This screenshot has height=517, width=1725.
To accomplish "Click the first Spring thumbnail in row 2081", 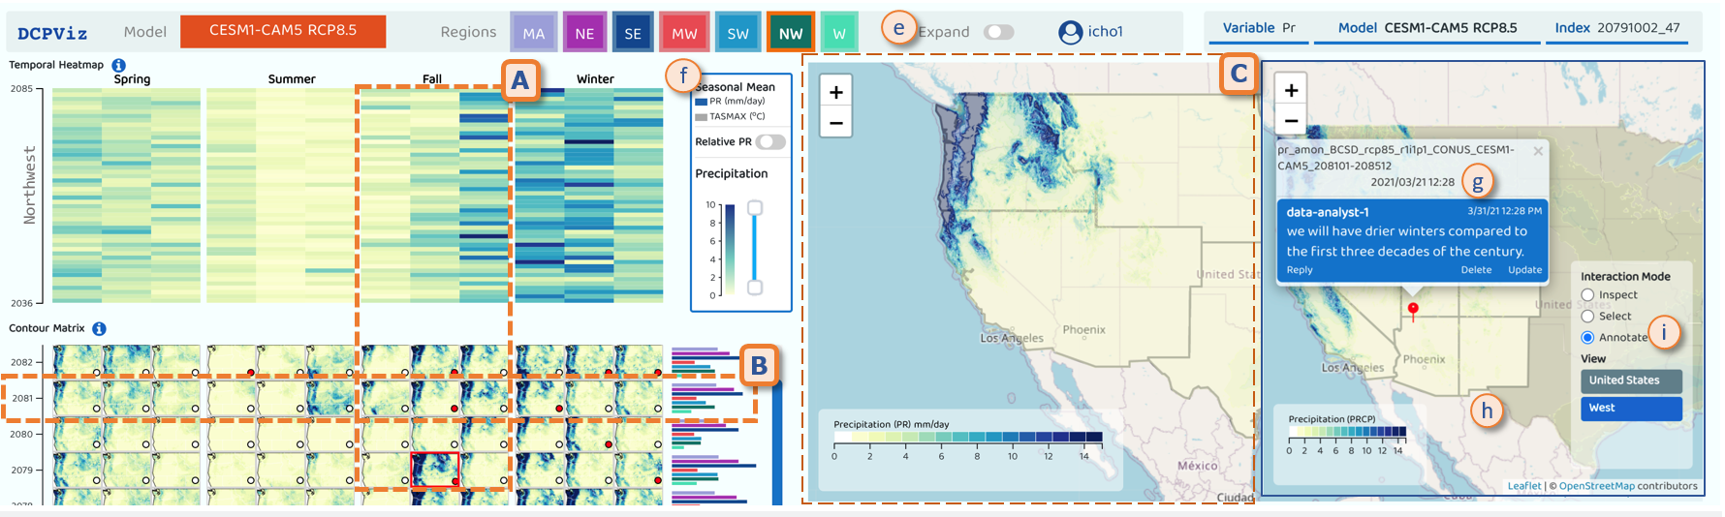I will click(78, 398).
